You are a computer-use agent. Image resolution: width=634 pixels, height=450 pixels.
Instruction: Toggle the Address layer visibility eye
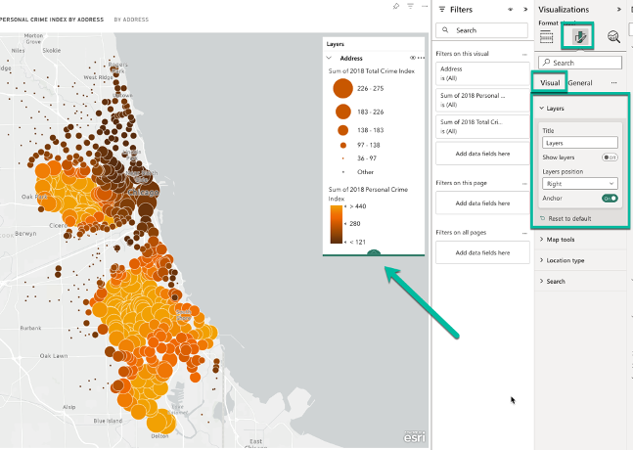point(412,59)
